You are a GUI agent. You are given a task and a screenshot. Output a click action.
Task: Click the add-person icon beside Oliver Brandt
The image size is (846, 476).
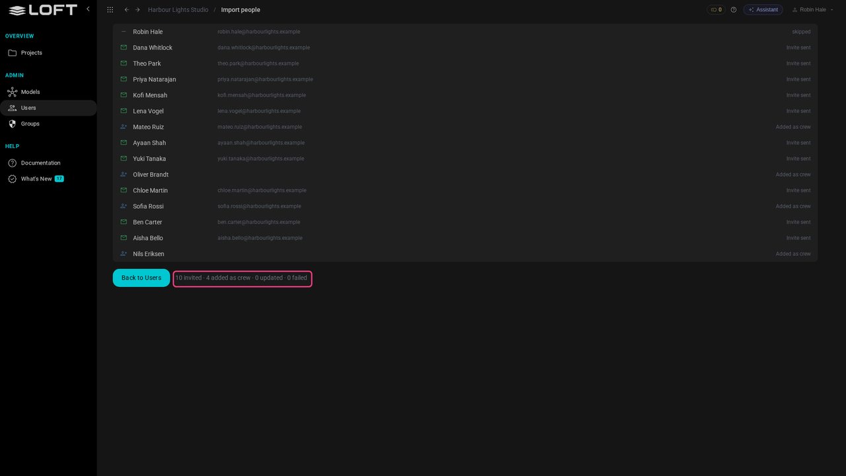(x=124, y=175)
